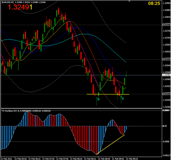Click the 21 Feb 09:23 time axis label
Screen dimensions: 171x160
click(x=132, y=159)
